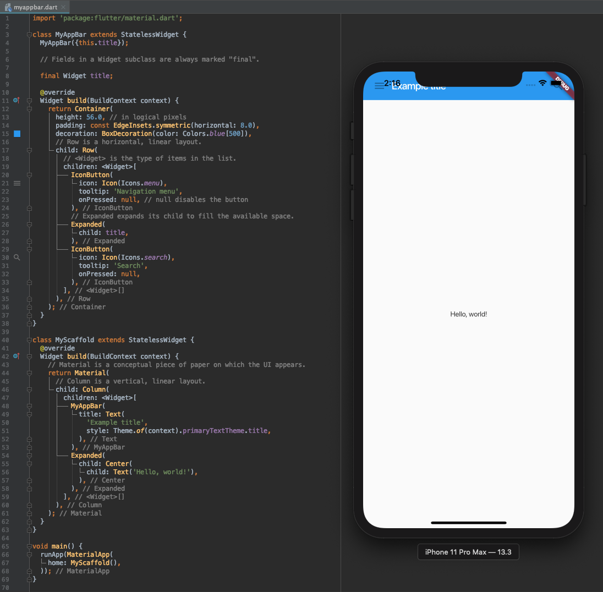Fold the Expanded( block containing child: title

click(29, 224)
